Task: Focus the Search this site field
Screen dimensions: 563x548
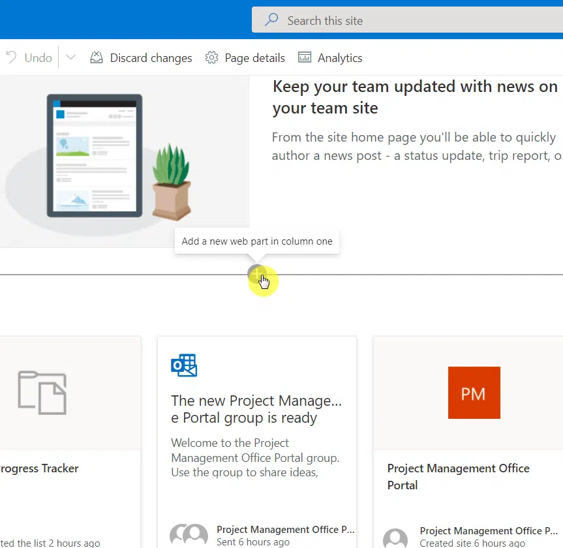Action: coord(407,20)
